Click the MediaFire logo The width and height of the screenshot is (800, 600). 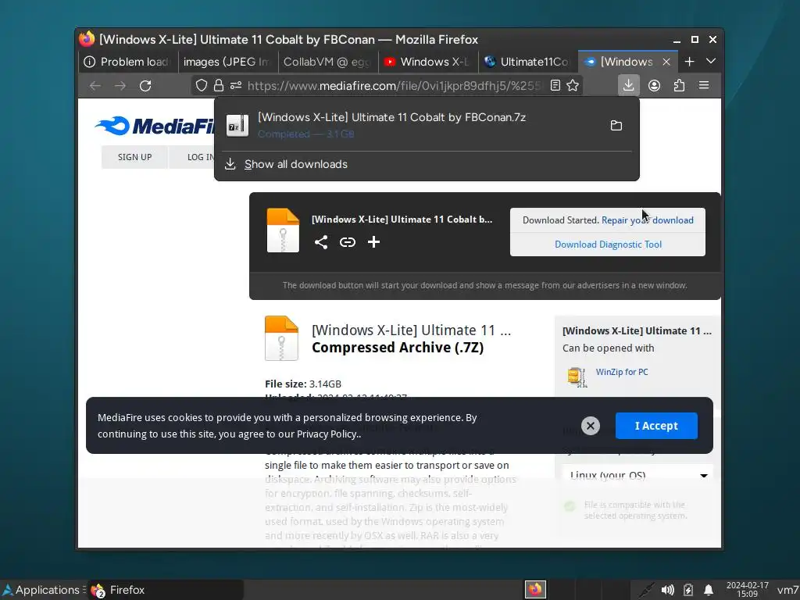click(155, 126)
